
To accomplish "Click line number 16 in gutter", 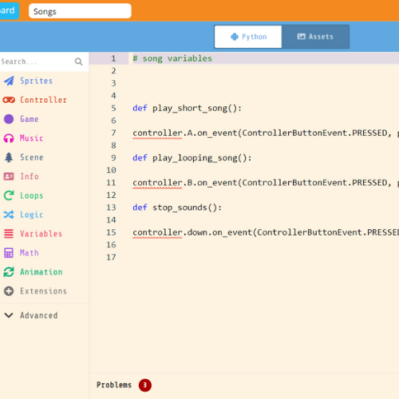I will pyautogui.click(x=111, y=245).
